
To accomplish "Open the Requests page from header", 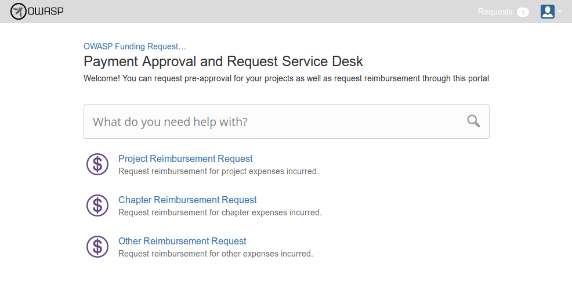I will [x=495, y=12].
